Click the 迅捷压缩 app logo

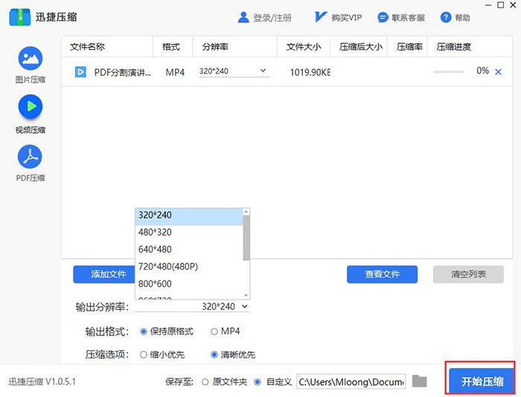[x=19, y=17]
